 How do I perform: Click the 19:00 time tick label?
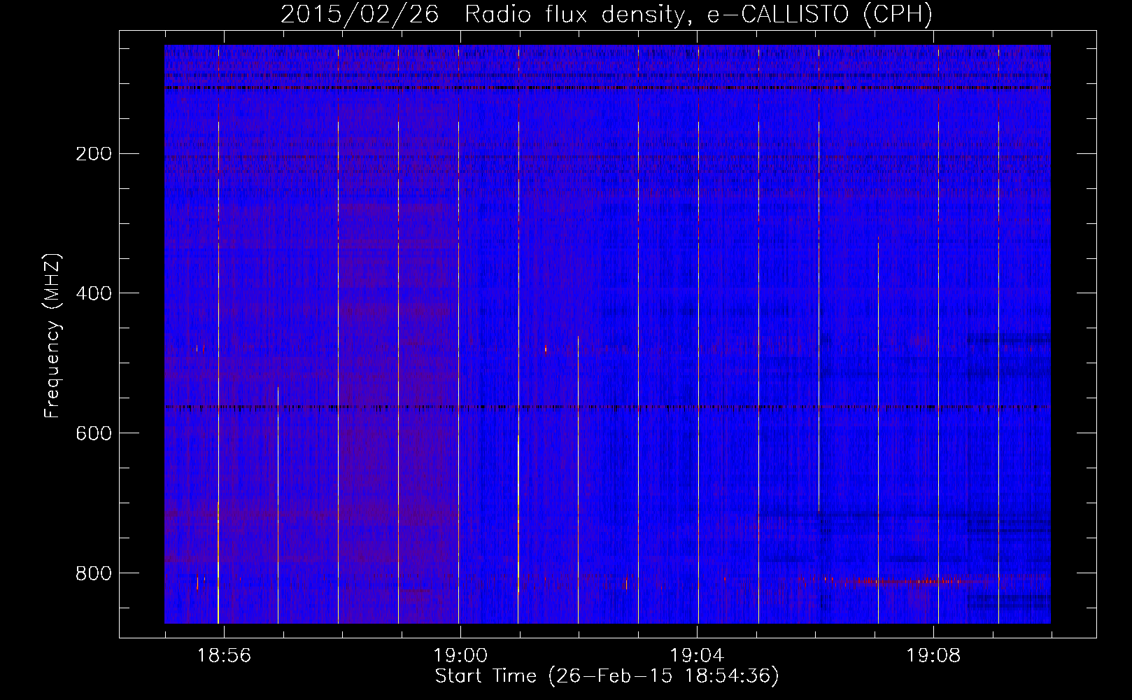pyautogui.click(x=460, y=656)
